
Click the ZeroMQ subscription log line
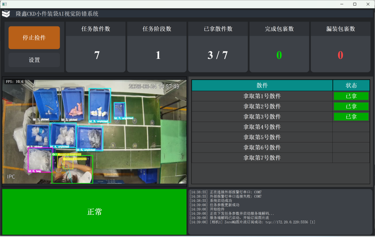252,222
